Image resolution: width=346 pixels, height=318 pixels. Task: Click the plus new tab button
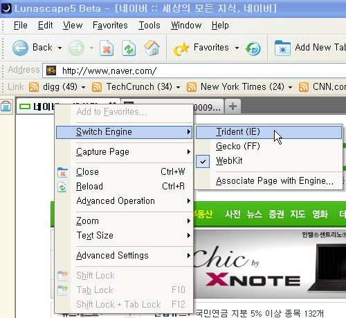pos(233,106)
